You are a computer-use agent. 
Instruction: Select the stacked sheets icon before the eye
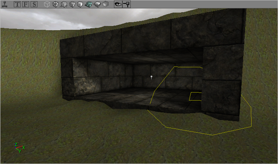pyautogui.click(x=106, y=5)
